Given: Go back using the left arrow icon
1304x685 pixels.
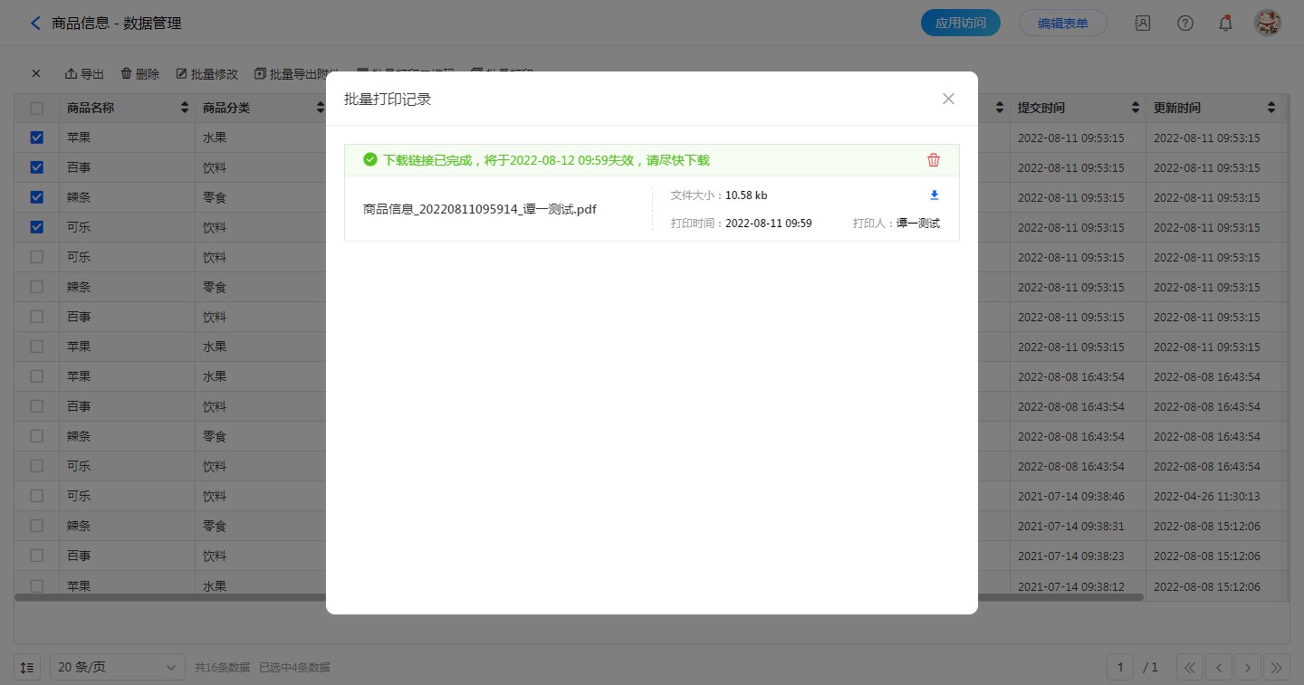Looking at the screenshot, I should 35,24.
